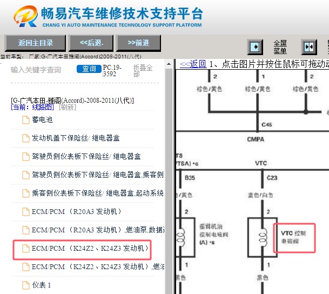Viewport: 329px width, 294px height.
Task: Click the 返回主目录 button
Action: coord(35,43)
